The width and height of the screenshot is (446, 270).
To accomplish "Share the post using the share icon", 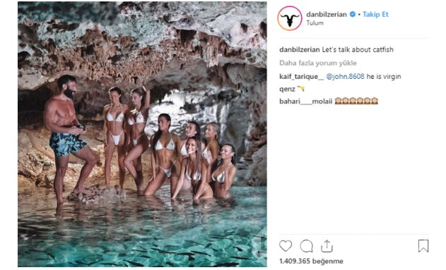I will (x=327, y=246).
